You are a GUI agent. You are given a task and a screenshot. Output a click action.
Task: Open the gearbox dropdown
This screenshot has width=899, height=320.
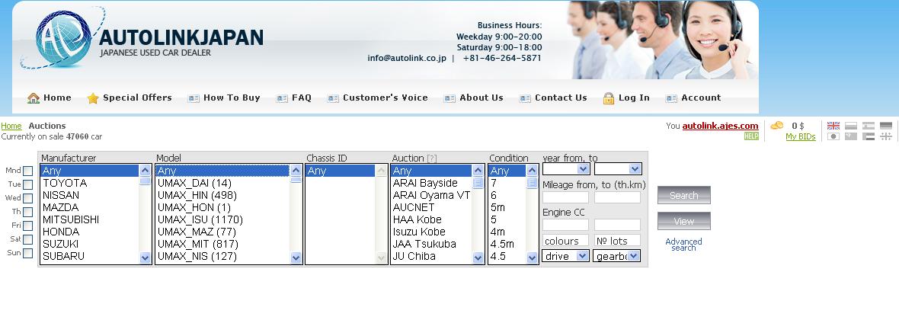(617, 256)
